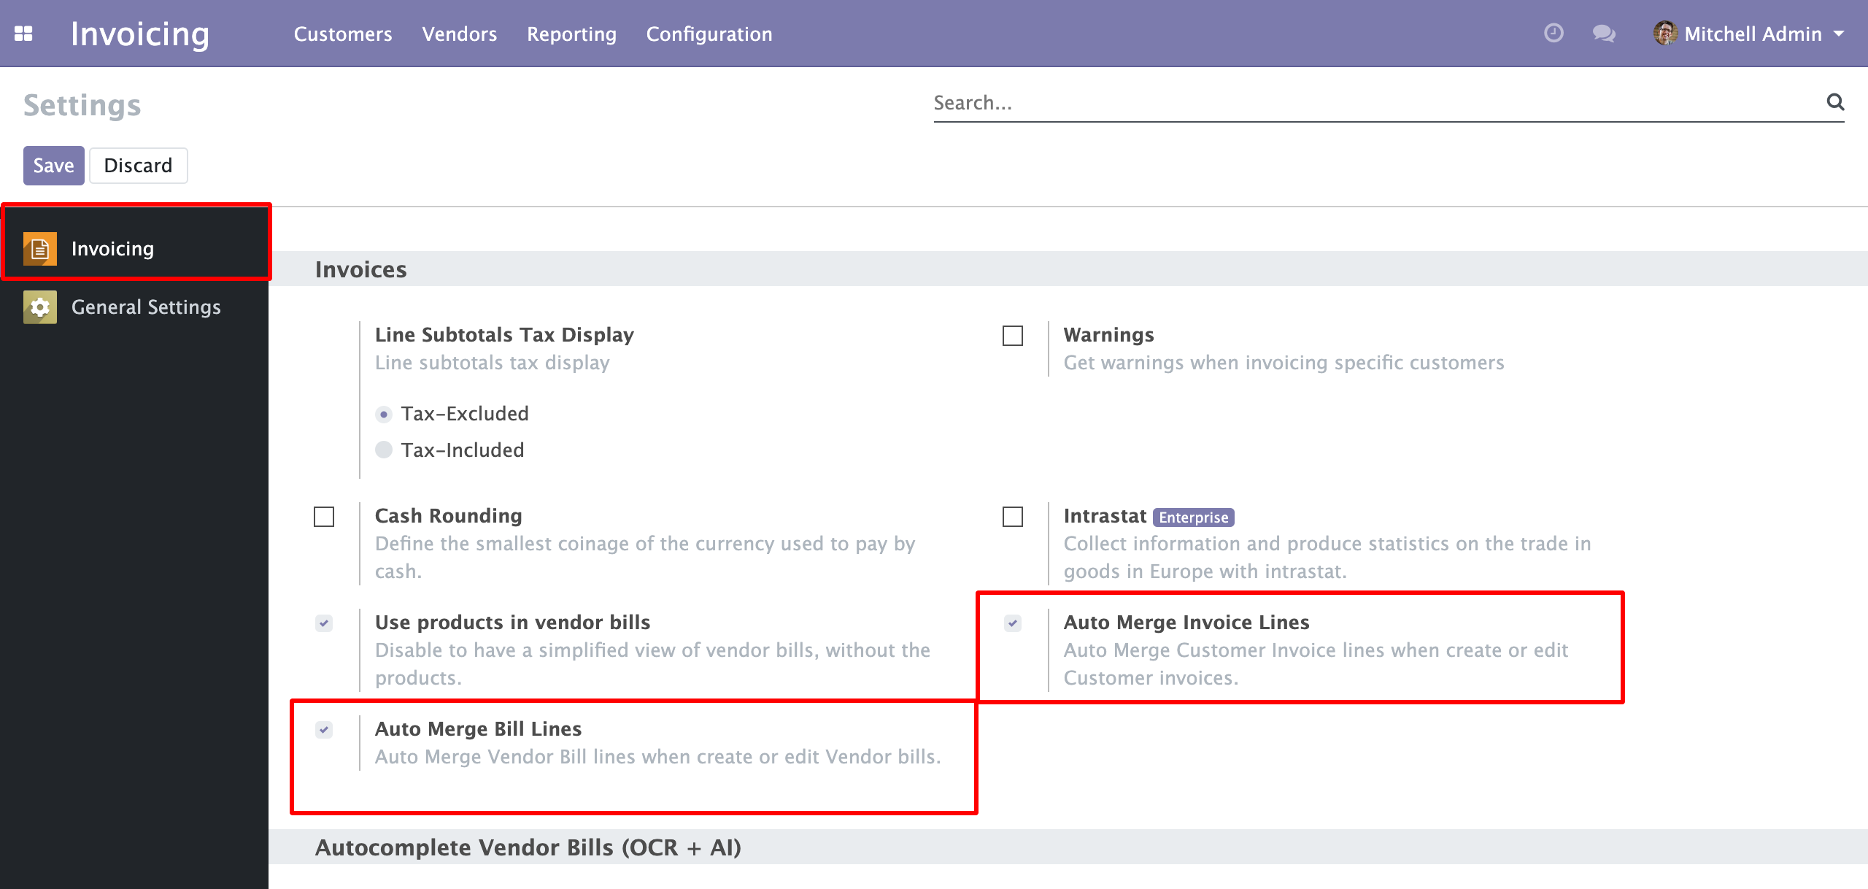This screenshot has width=1868, height=889.
Task: Select the Tax-Included radio option
Action: click(384, 450)
